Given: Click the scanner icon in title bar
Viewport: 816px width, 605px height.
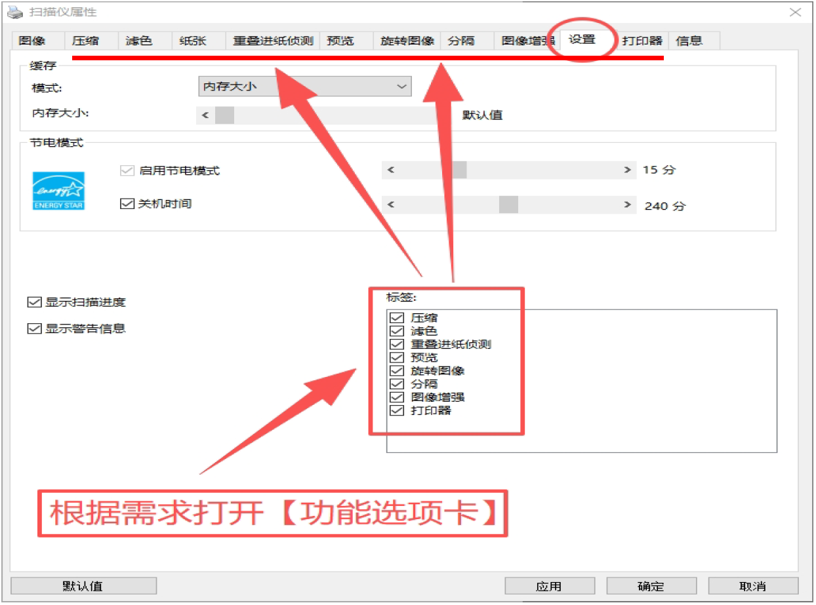Looking at the screenshot, I should (x=14, y=12).
